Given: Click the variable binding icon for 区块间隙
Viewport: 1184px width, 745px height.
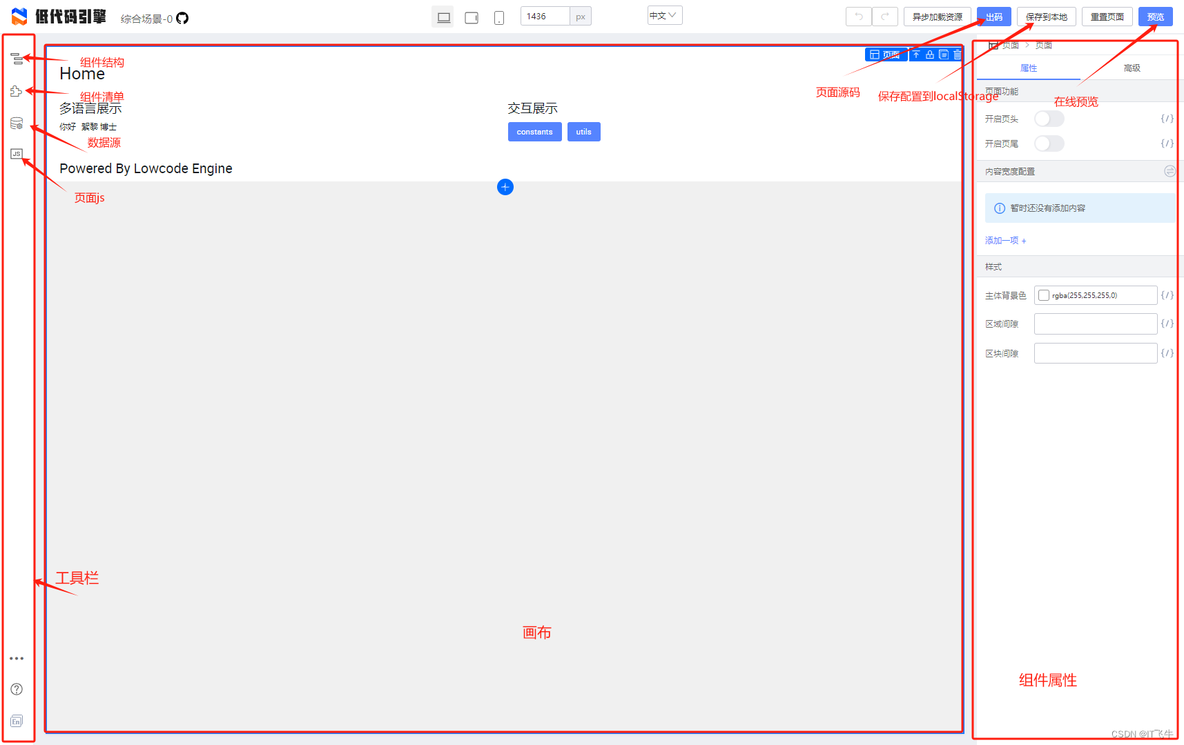Looking at the screenshot, I should [x=1167, y=353].
